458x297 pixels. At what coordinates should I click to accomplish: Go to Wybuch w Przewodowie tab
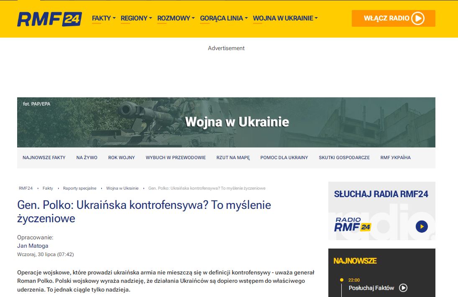tap(176, 157)
